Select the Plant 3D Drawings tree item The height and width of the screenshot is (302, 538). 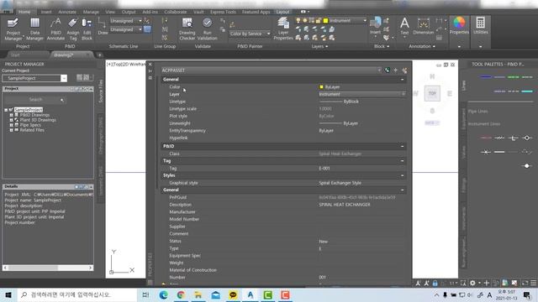click(x=38, y=120)
